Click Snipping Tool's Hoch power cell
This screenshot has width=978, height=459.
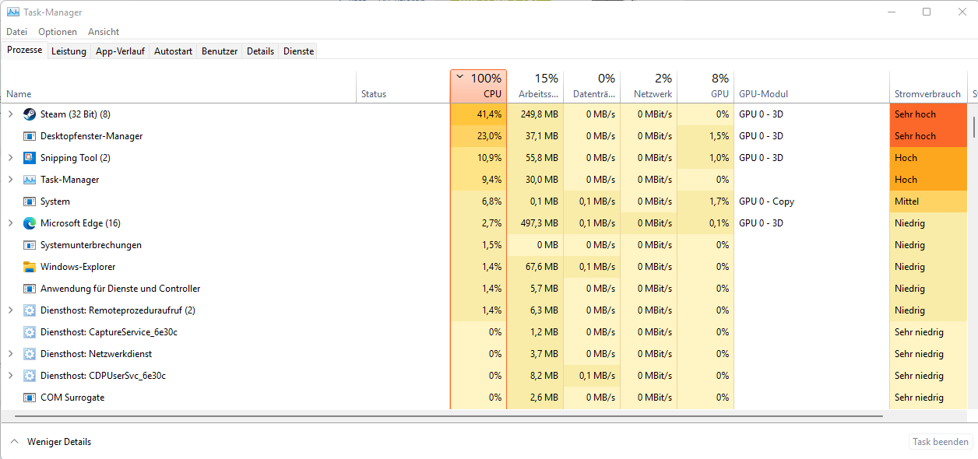coord(928,158)
